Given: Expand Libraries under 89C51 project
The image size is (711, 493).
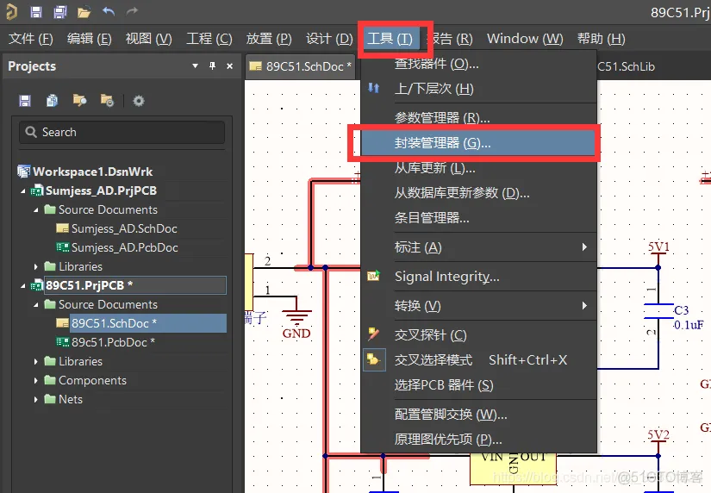Looking at the screenshot, I should click(x=36, y=361).
